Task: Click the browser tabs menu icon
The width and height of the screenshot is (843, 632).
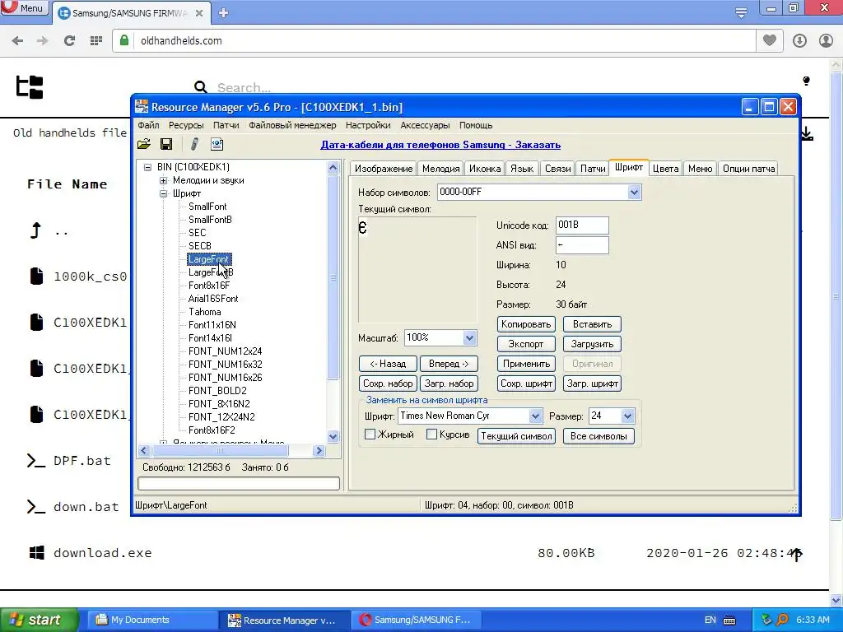Action: [741, 12]
